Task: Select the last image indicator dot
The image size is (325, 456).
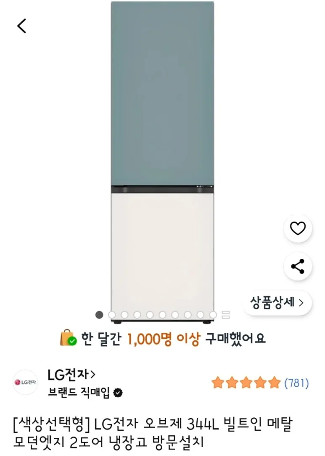Action: tap(213, 314)
